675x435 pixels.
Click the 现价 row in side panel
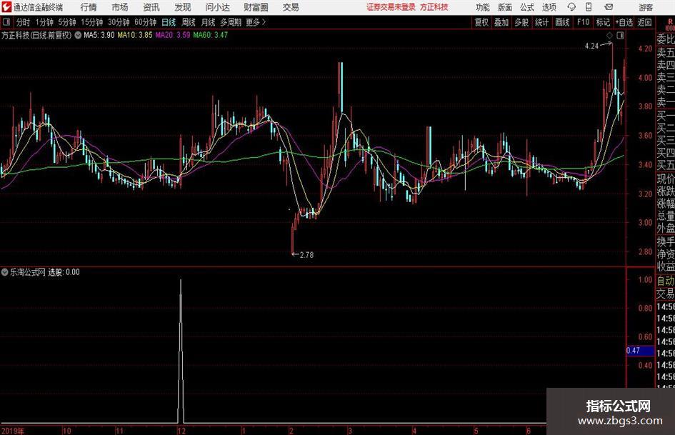pos(666,179)
